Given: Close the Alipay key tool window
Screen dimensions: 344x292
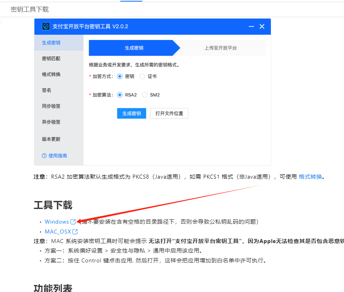Looking at the screenshot, I should (x=262, y=26).
